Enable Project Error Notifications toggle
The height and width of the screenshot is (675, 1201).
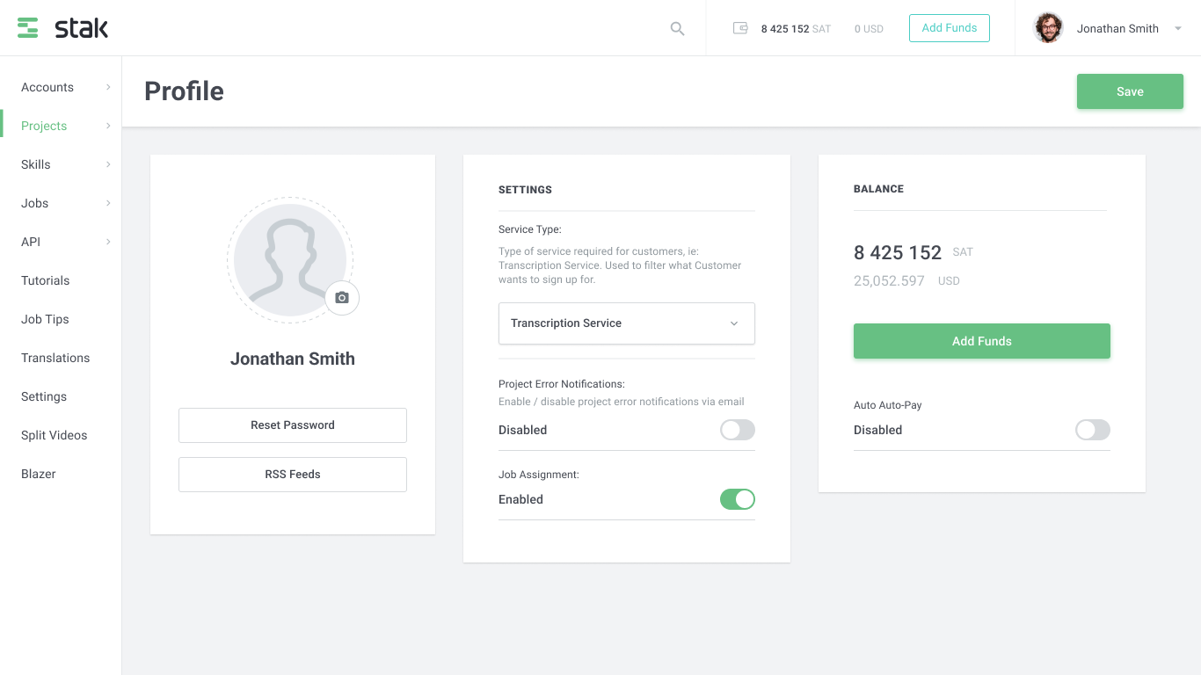[738, 430]
